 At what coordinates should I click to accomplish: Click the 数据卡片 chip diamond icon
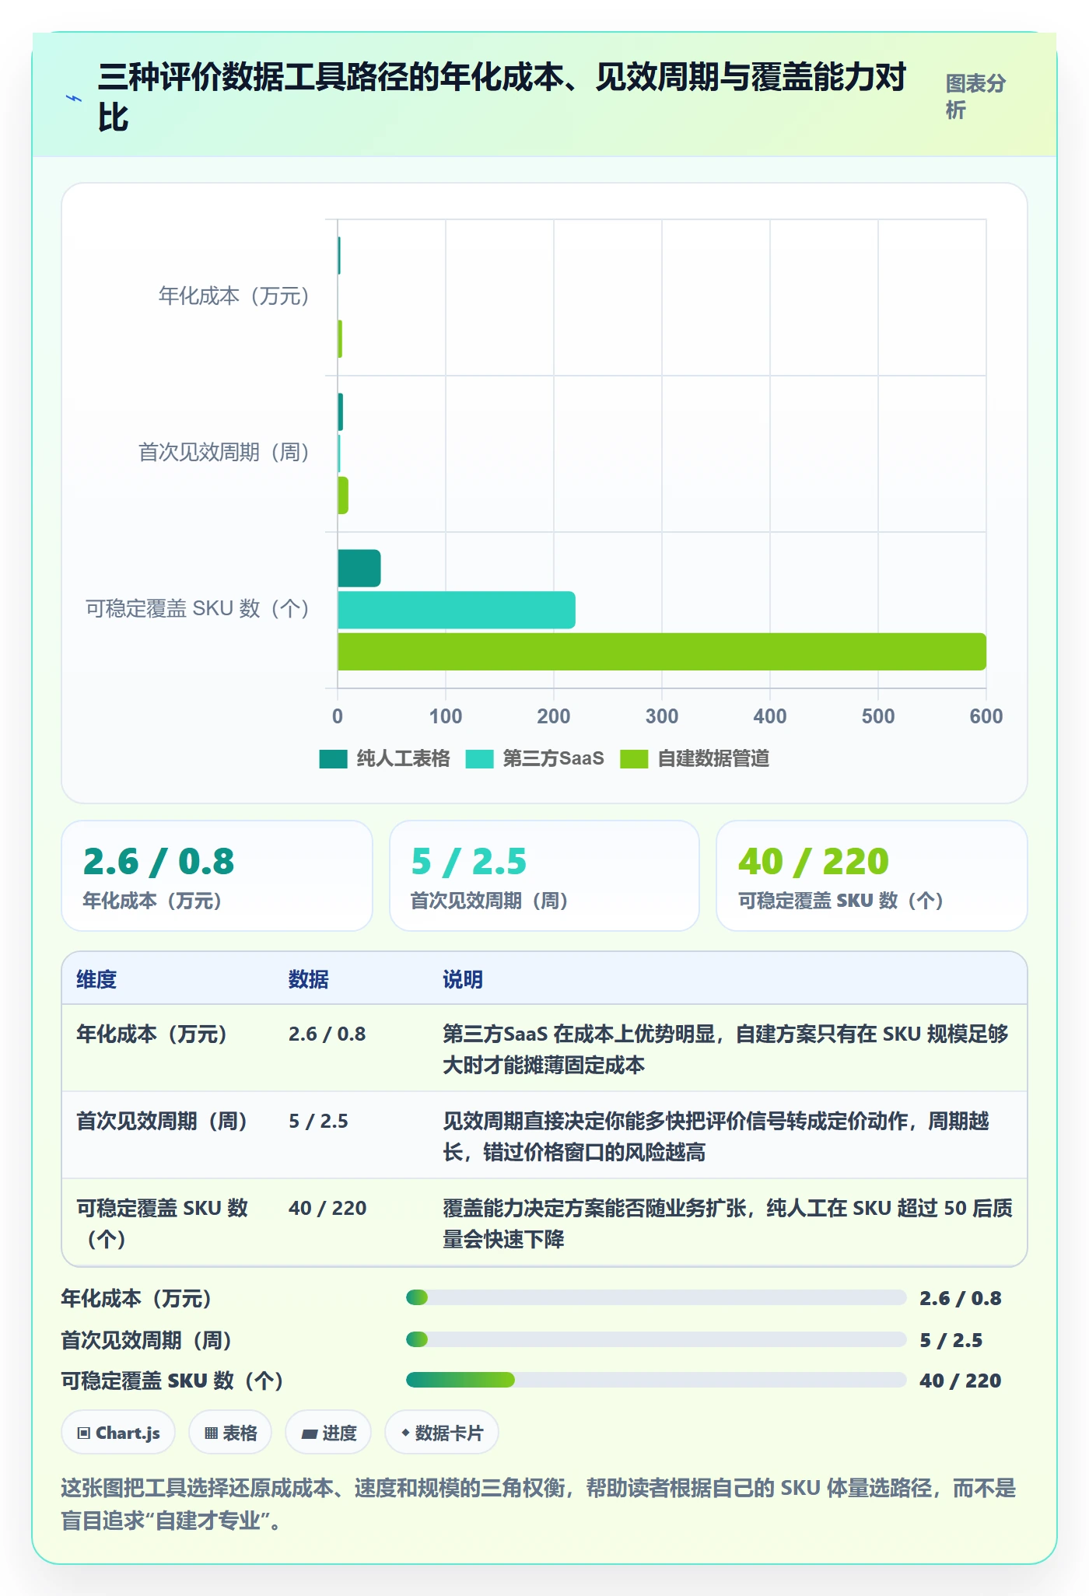(405, 1432)
